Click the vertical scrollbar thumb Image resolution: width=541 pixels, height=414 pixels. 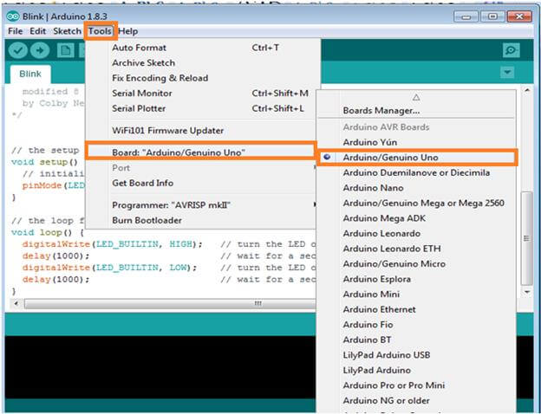tap(526, 238)
